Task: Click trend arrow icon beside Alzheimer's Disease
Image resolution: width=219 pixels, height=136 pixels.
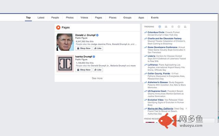Action: [145, 82]
